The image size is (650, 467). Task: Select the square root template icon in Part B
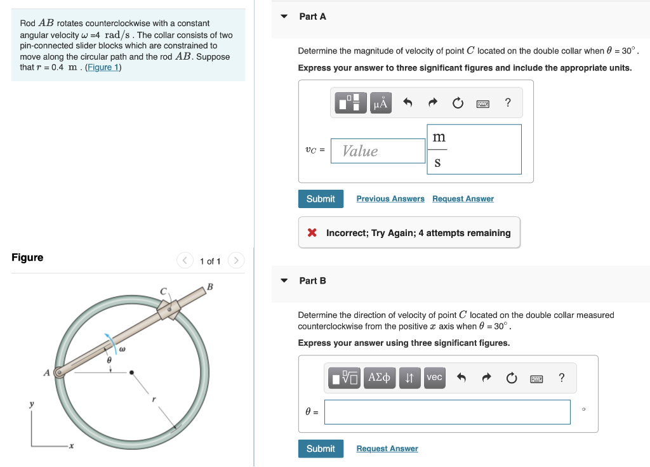[344, 377]
